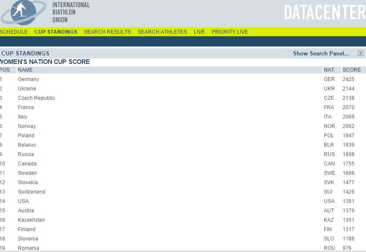The width and height of the screenshot is (366, 252).
Task: Click Show Search Panel link
Action: click(321, 53)
